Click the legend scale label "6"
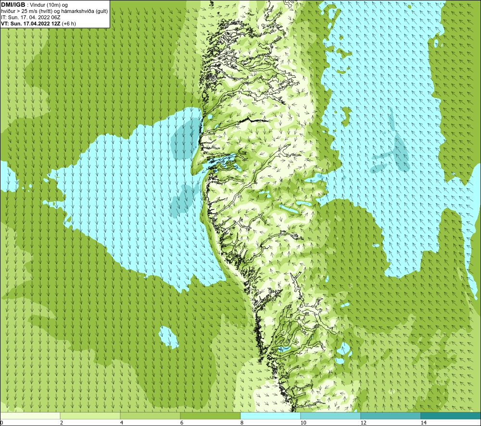 point(182,423)
